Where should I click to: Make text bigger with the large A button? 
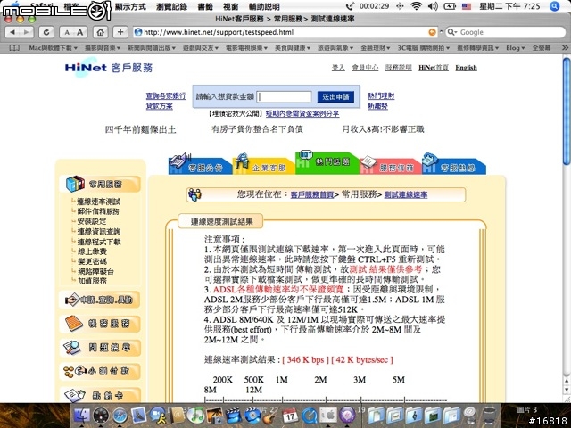click(80, 32)
